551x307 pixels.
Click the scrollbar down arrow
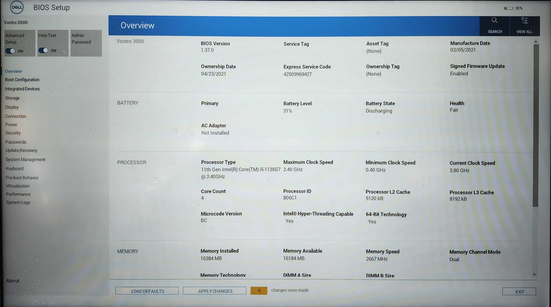[x=534, y=274]
